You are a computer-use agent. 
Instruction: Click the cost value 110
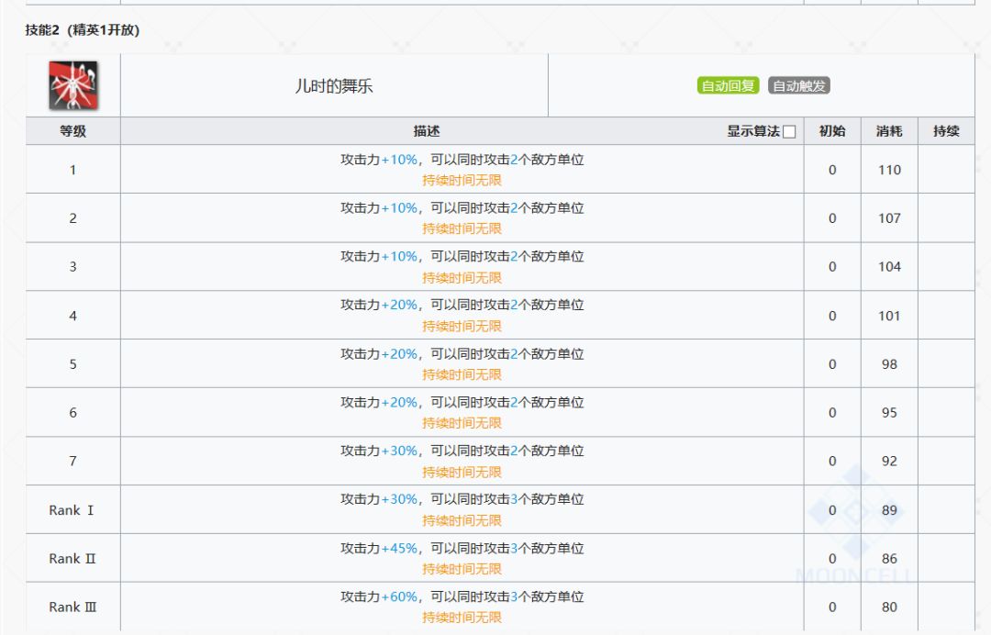point(889,170)
